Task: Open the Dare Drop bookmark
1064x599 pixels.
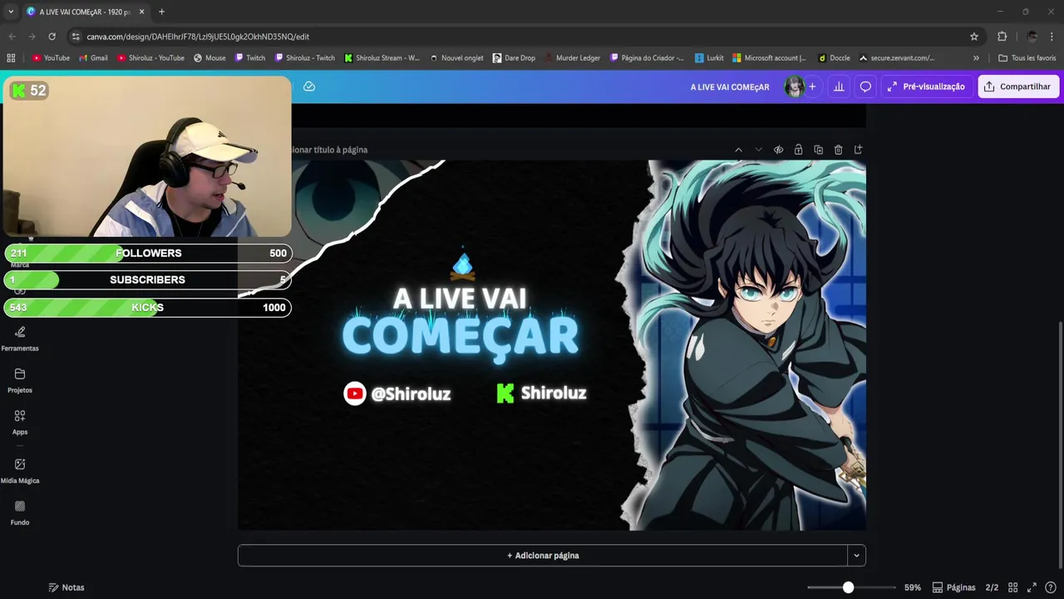Action: 514,58
